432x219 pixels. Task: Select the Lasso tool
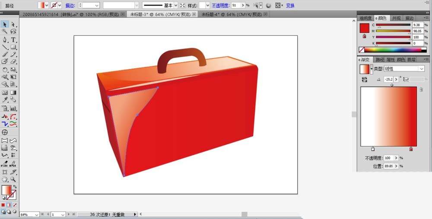(13, 32)
